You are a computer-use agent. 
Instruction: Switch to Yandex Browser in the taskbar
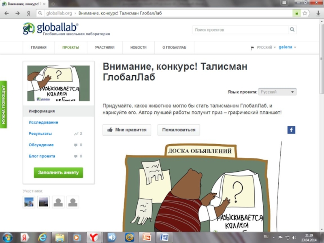[x=94, y=238]
